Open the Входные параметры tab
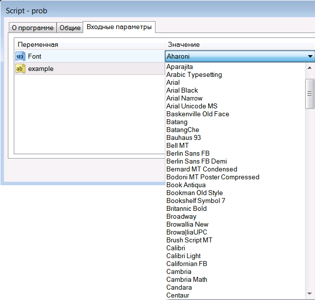This screenshot has height=300, width=315. coord(119,27)
